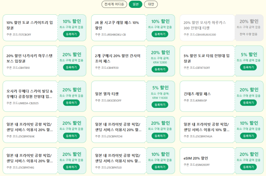This screenshot has width=266, height=176.
Task: Open the 대만 tab
Action: coord(151,4)
